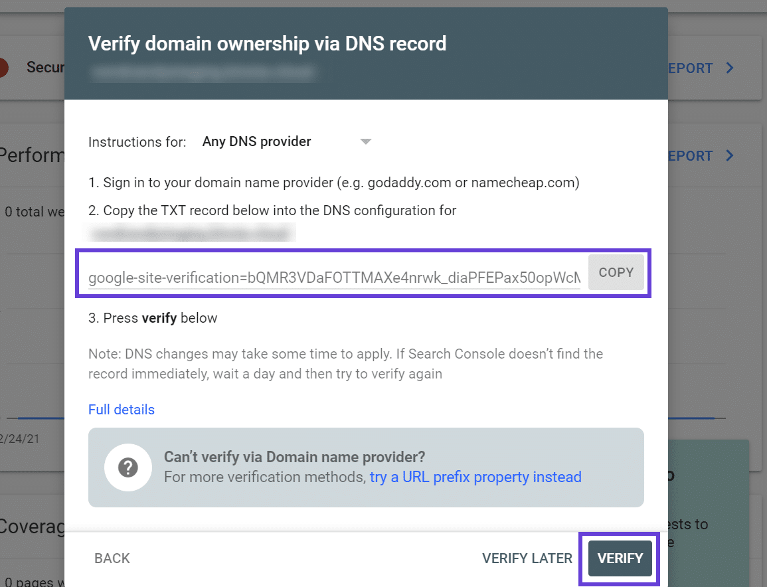Expand the report near the Performance section

(x=691, y=155)
